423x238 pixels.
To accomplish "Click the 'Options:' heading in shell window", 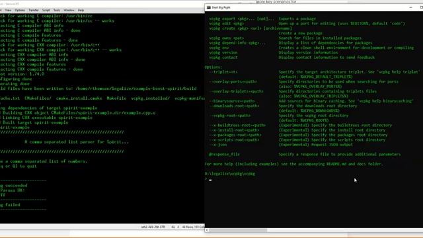I will [x=213, y=67].
